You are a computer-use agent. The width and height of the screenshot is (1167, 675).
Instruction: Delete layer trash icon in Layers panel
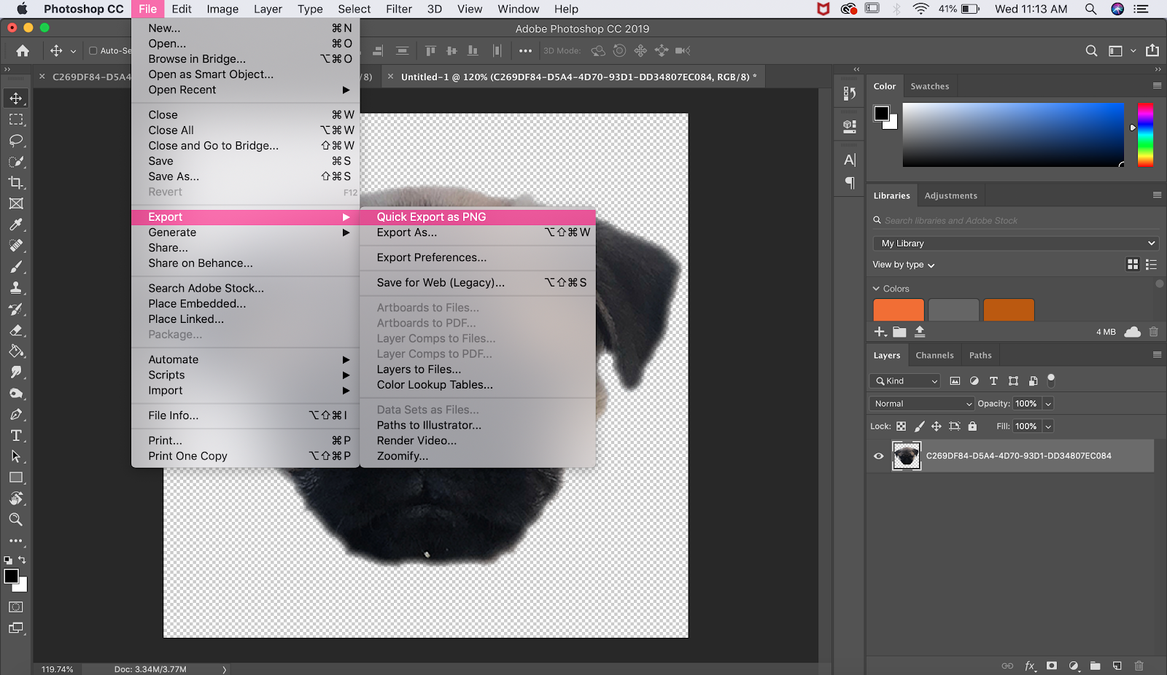click(x=1139, y=666)
